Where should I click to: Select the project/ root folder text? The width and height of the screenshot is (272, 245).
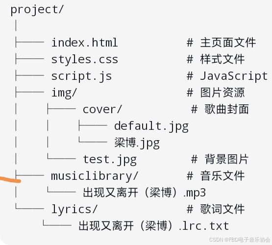coord(37,10)
